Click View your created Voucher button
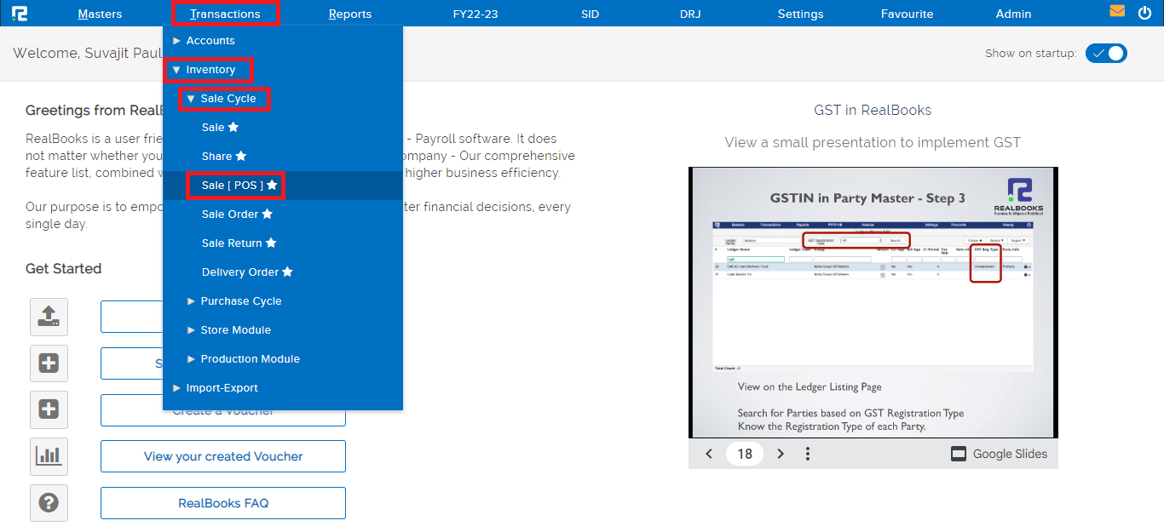The height and width of the screenshot is (532, 1164). click(223, 456)
